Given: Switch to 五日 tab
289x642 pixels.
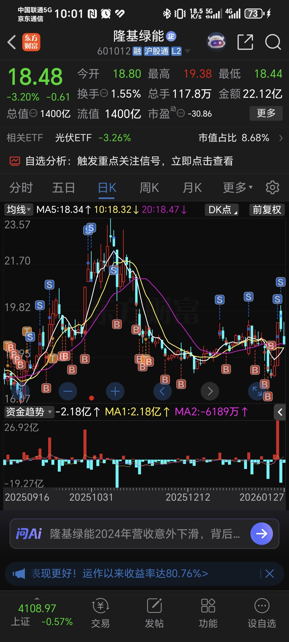Looking at the screenshot, I should [x=64, y=188].
